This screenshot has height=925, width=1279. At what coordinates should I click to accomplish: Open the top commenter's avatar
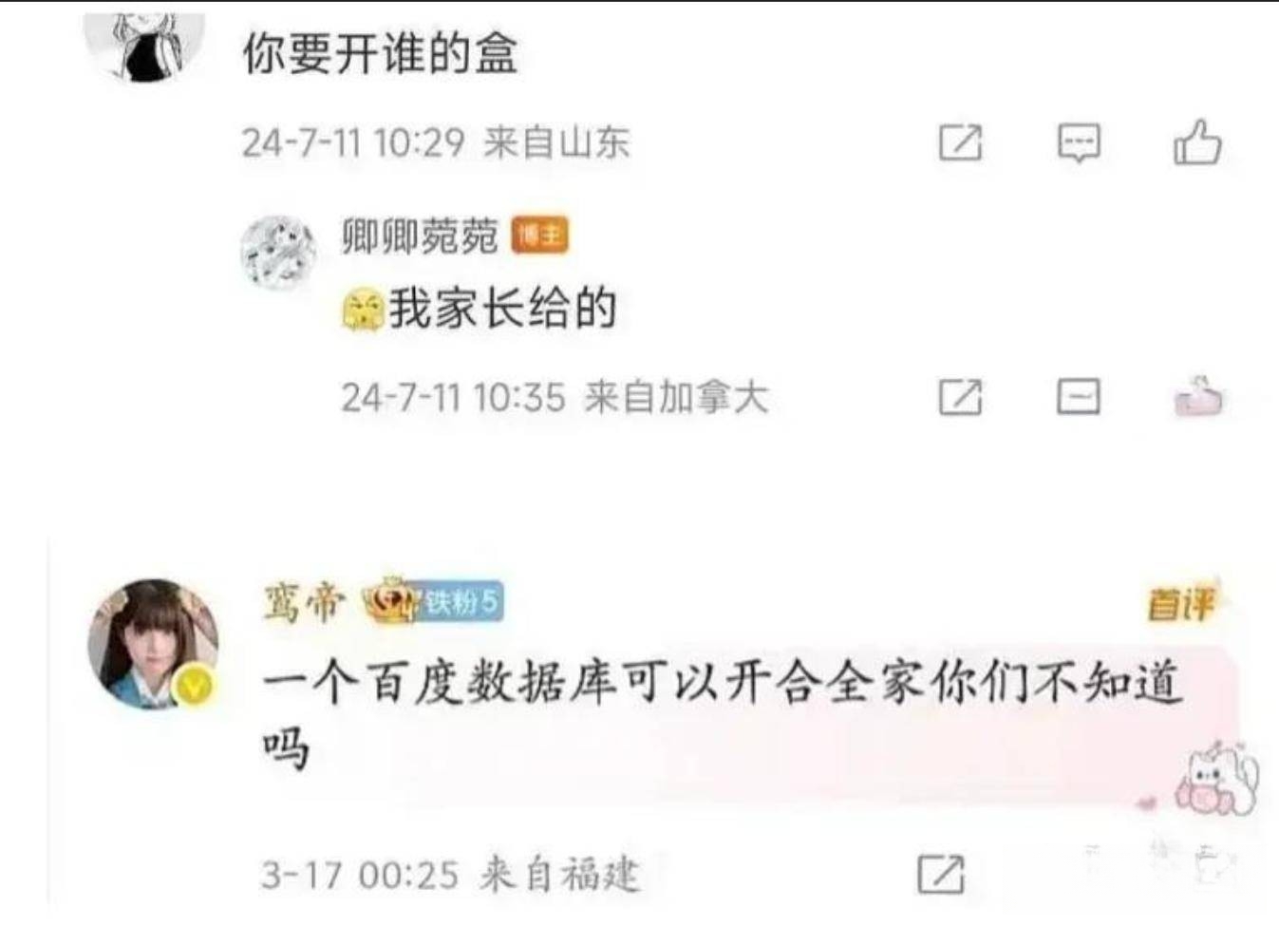(x=145, y=46)
